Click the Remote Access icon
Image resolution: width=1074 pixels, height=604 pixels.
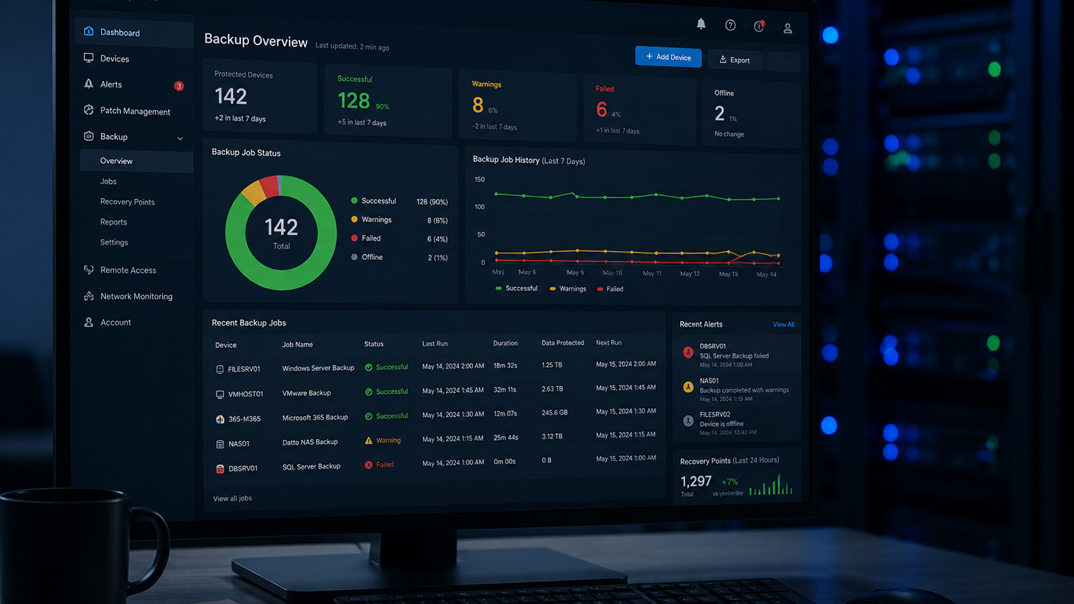point(89,270)
